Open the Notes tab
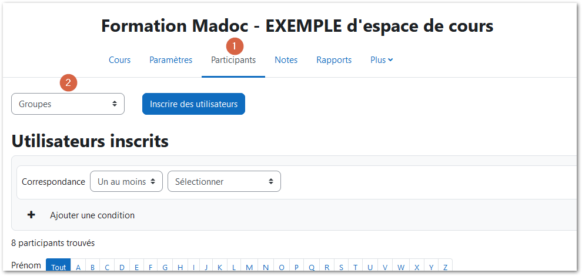Image resolution: width=582 pixels, height=276 pixels. coord(286,60)
